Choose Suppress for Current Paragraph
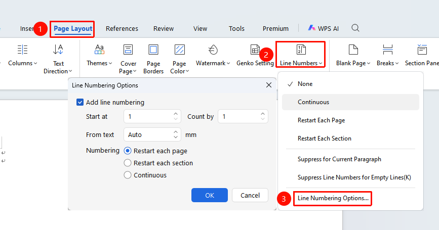 [350, 159]
